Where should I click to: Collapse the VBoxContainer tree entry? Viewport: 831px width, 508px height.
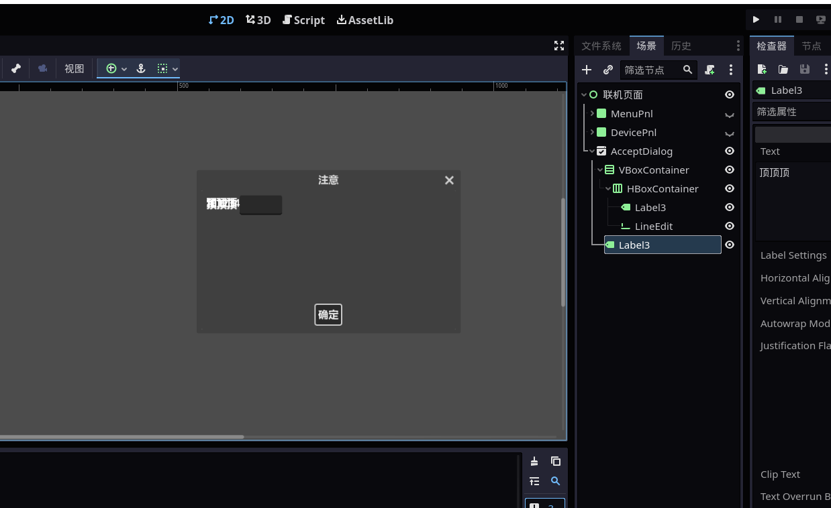600,170
